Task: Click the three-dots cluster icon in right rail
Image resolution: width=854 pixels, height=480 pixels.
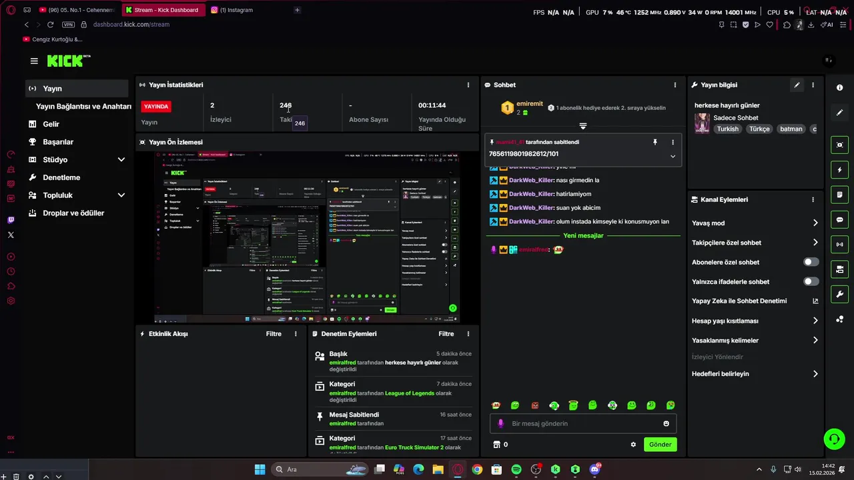Action: 839,319
